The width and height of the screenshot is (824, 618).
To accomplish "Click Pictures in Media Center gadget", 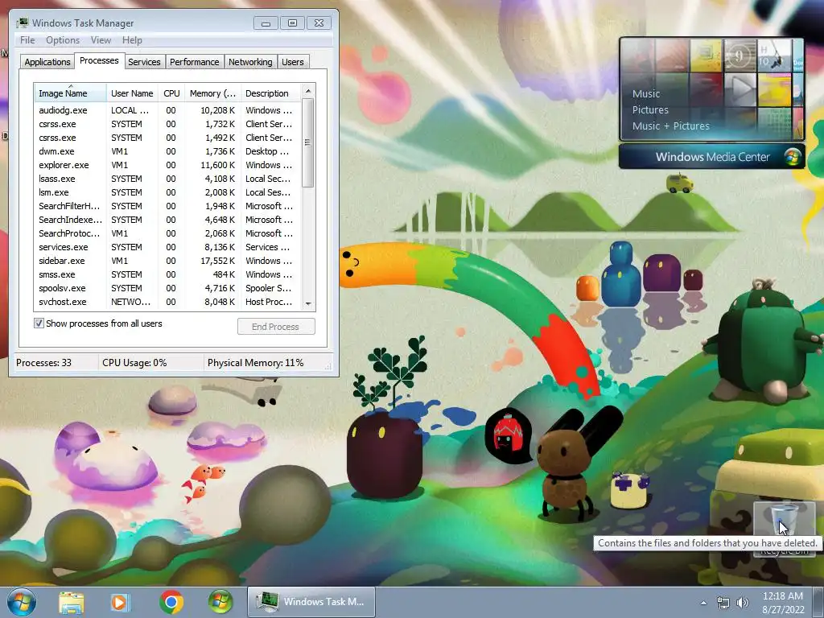I will [x=650, y=109].
